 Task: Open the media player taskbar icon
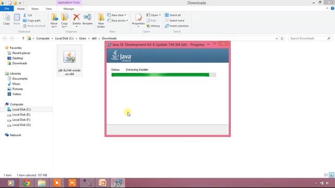coord(11,183)
